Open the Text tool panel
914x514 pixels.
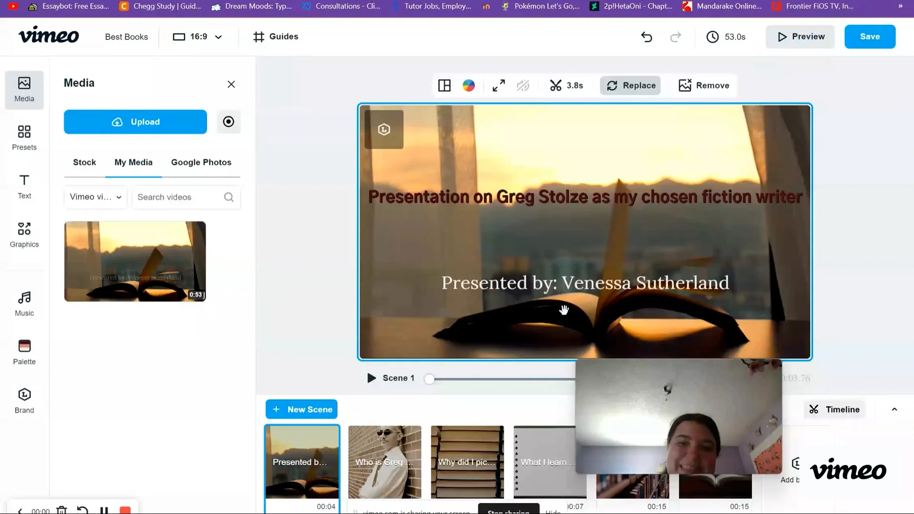24,187
